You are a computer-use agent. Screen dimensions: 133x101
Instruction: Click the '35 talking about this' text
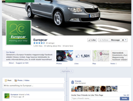tap(52, 46)
